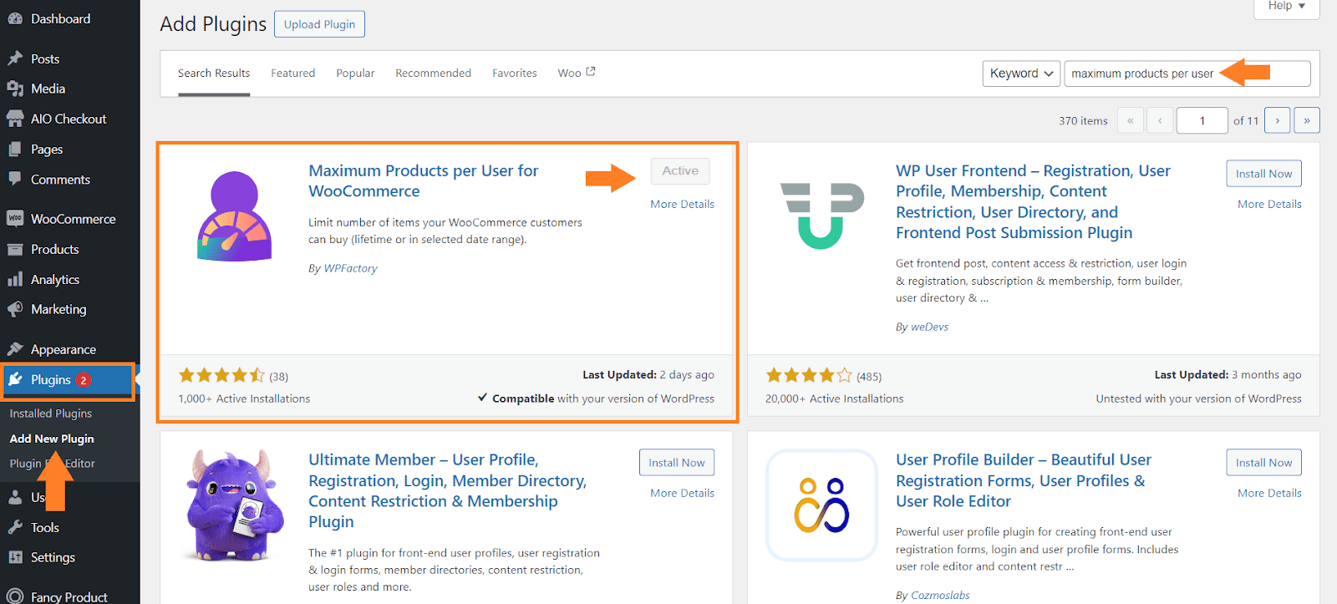Open Add New Plugin submenu item
The width and height of the screenshot is (1337, 604).
52,439
